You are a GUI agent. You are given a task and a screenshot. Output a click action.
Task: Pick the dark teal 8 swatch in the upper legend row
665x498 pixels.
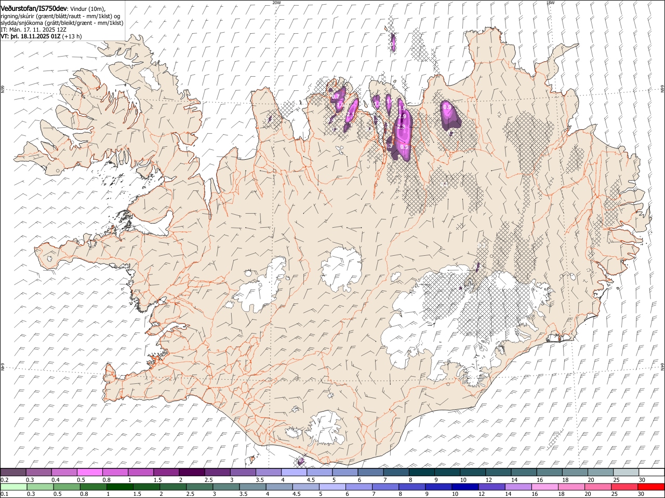click(422, 473)
